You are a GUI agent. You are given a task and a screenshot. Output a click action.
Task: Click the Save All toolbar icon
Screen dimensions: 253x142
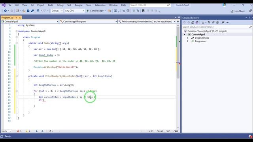(32, 11)
